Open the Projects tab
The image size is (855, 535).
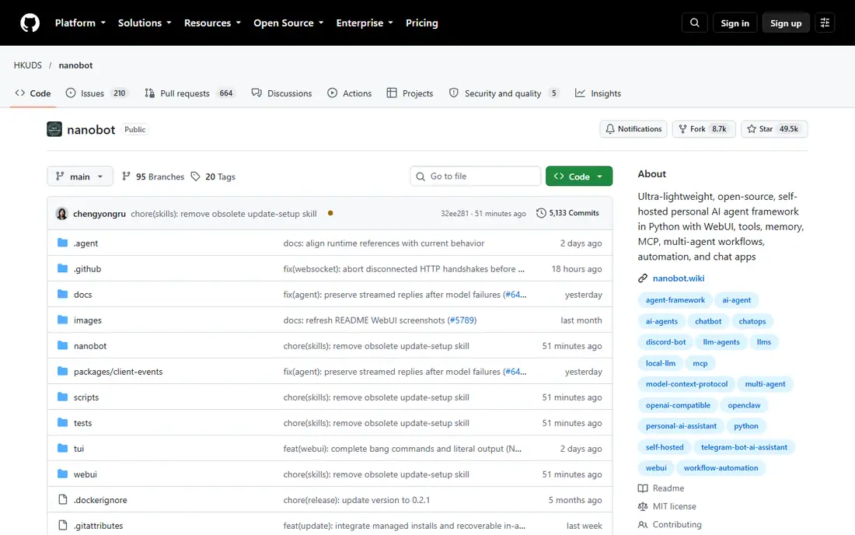(410, 93)
